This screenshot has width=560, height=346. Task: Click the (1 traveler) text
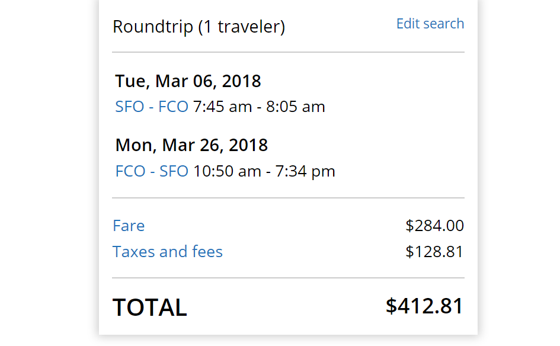(x=242, y=27)
